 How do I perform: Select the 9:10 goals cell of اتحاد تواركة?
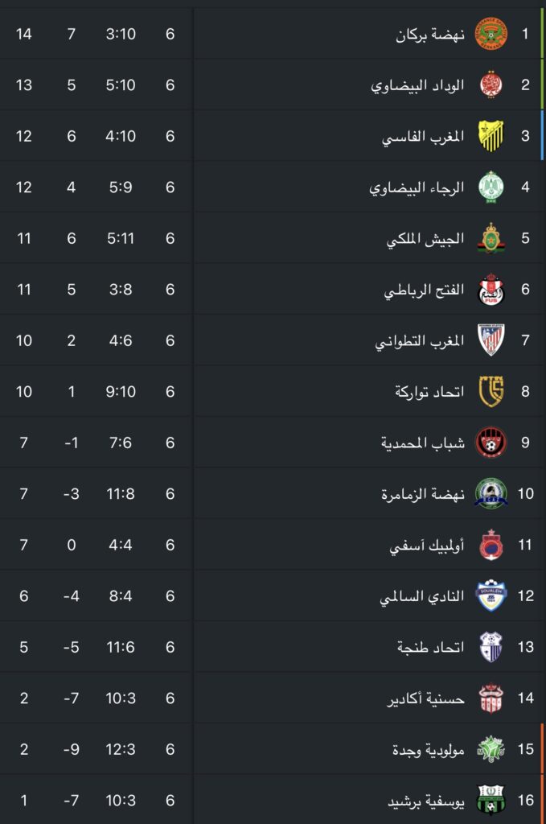[121, 392]
